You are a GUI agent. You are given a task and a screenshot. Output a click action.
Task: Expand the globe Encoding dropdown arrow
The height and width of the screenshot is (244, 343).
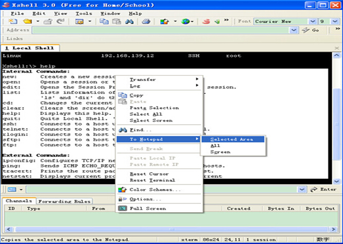click(x=192, y=22)
